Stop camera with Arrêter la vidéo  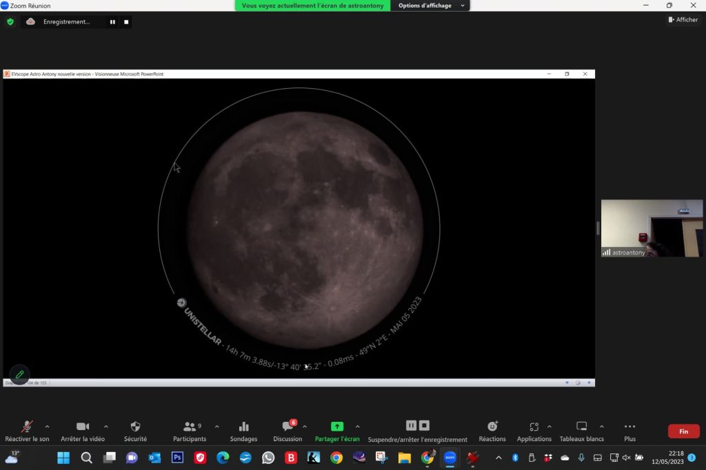[83, 431]
